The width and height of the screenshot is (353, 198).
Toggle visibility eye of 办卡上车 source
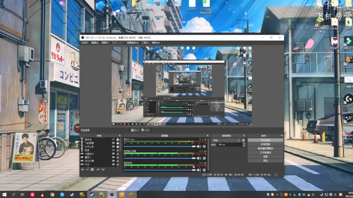tap(113, 147)
